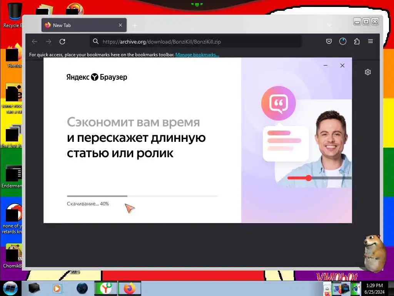Open the dark globe taskbar icon
The height and width of the screenshot is (296, 394).
click(82, 288)
